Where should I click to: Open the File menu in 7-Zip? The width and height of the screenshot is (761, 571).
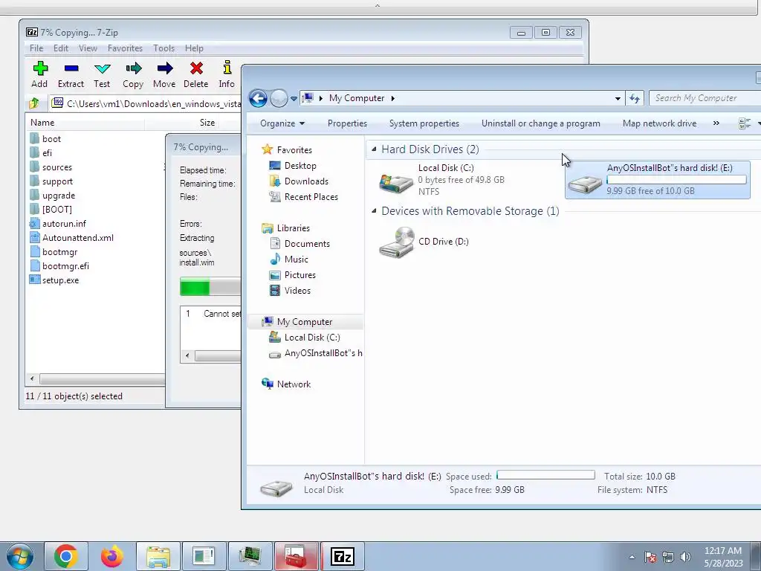[36, 48]
